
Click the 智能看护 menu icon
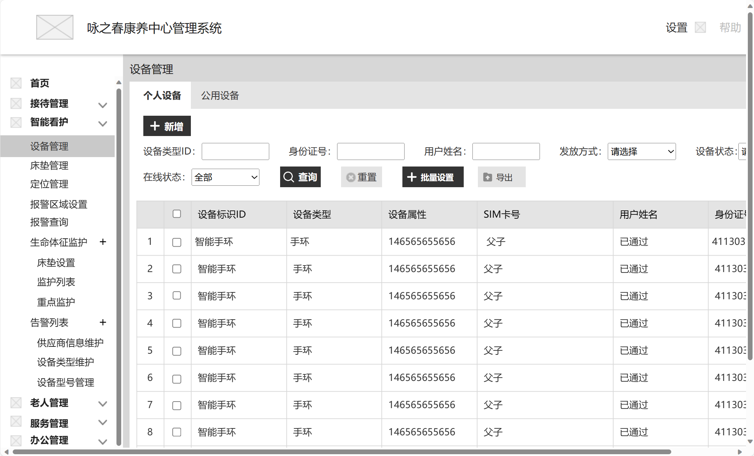coord(16,122)
